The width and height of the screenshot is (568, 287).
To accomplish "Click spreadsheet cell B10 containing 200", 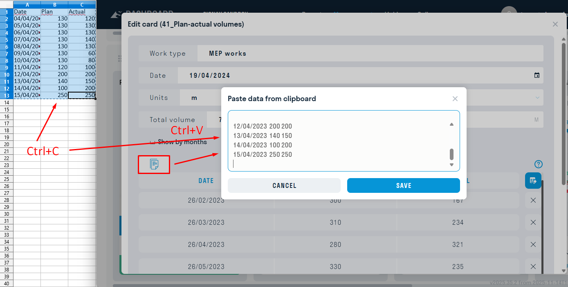I will 54,75.
